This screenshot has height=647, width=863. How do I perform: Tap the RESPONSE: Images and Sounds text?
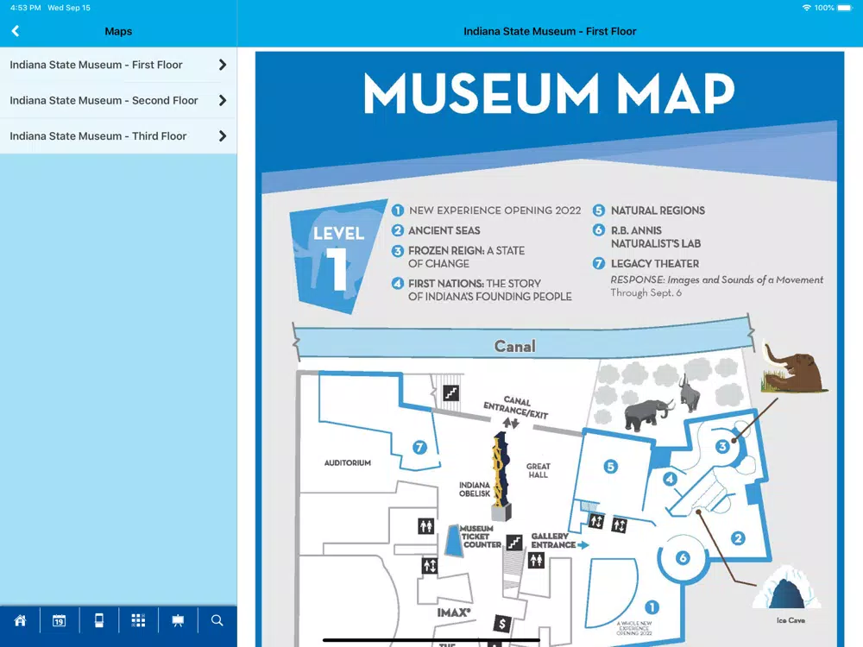(716, 280)
